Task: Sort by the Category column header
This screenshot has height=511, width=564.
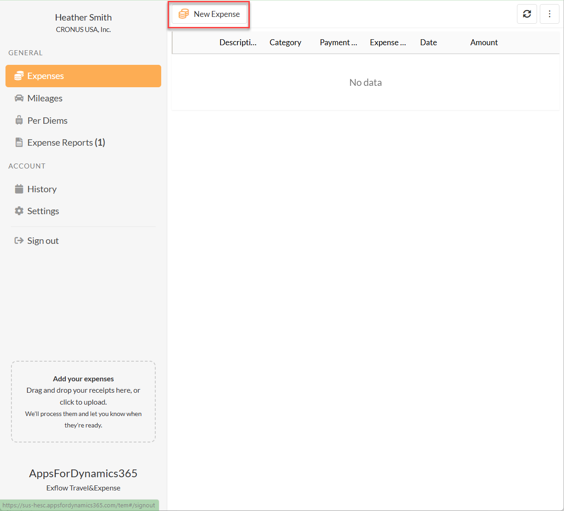Action: tap(285, 42)
